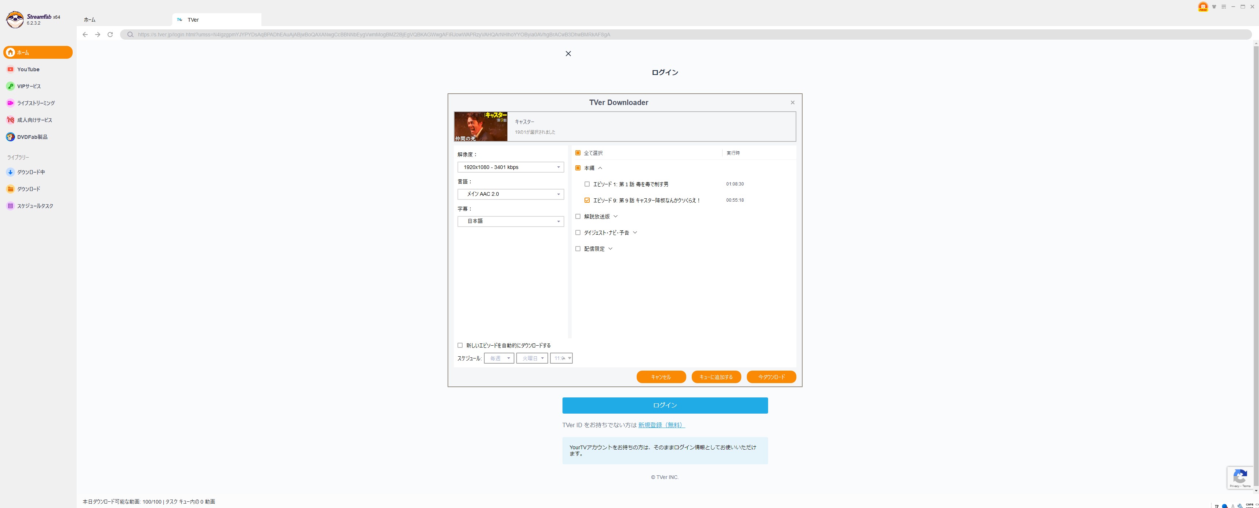
Task: Switch to the TVer browser tab
Action: point(217,20)
